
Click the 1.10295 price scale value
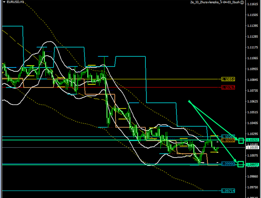coord(252,134)
